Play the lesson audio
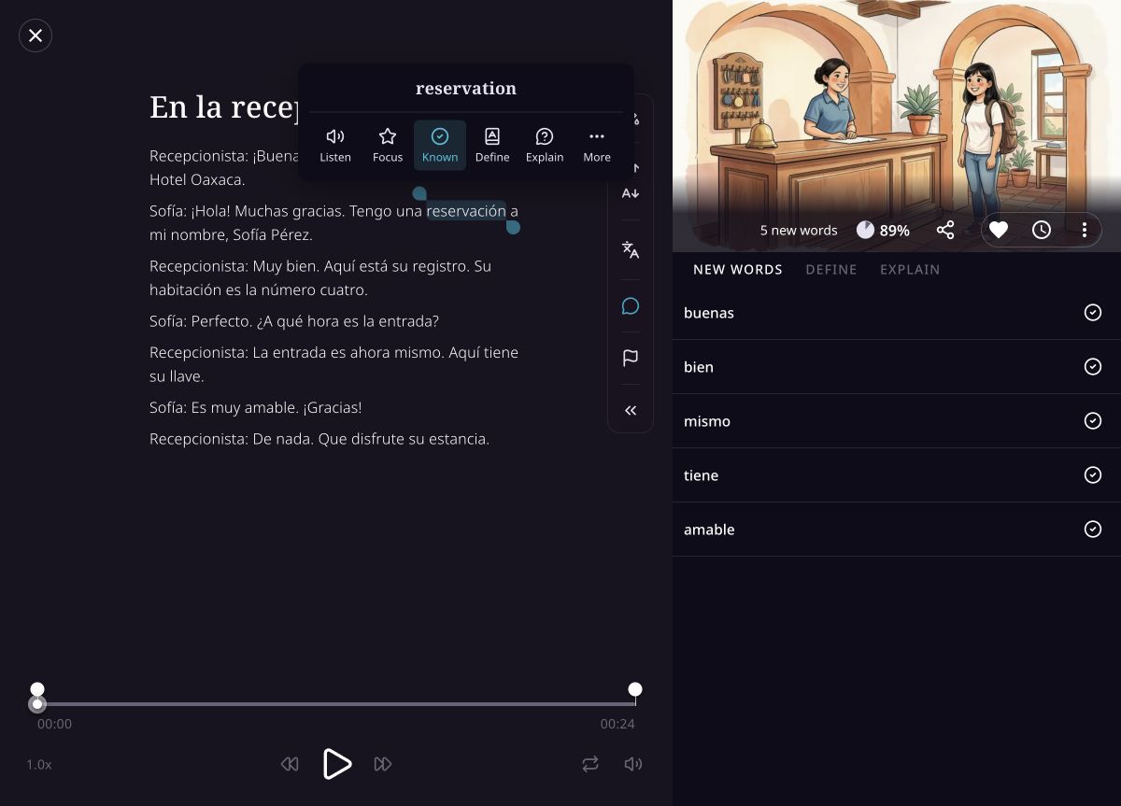 pos(336,764)
